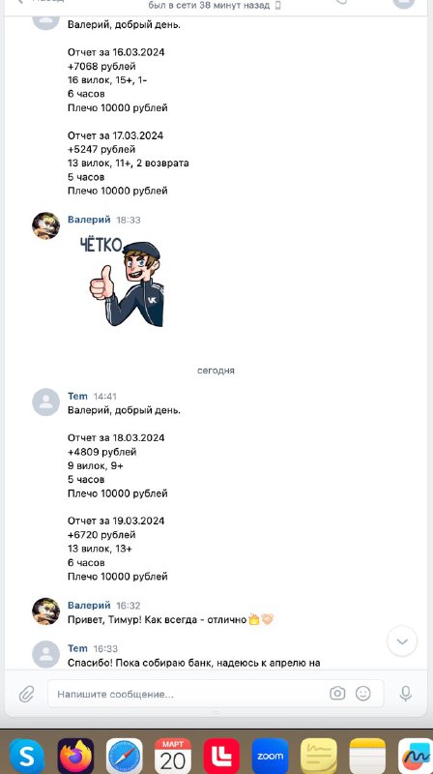This screenshot has width=433, height=774.
Task: Click the paperclip attachment icon
Action: coord(26,694)
